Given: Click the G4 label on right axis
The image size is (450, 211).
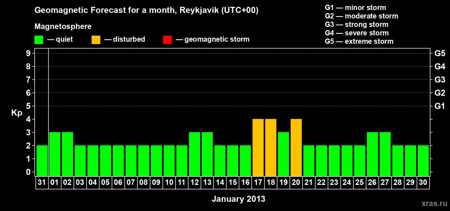Looking at the screenshot, I should point(440,66).
